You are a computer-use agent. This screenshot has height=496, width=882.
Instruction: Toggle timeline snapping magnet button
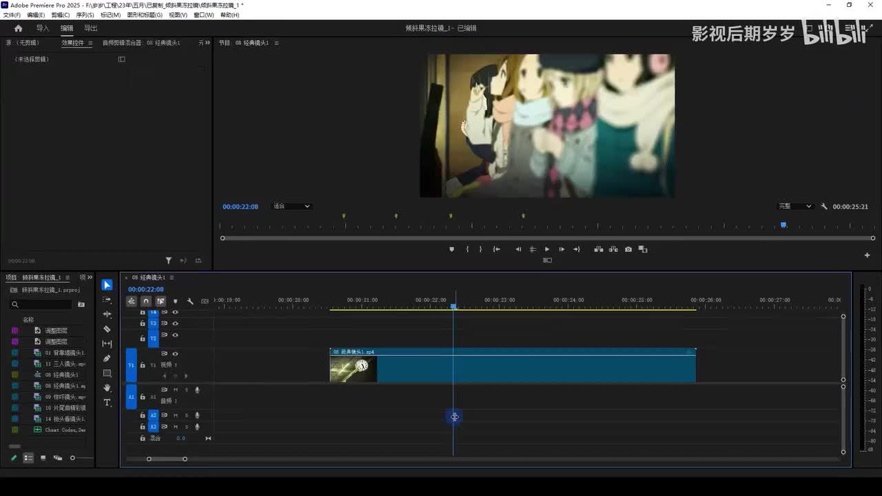146,301
